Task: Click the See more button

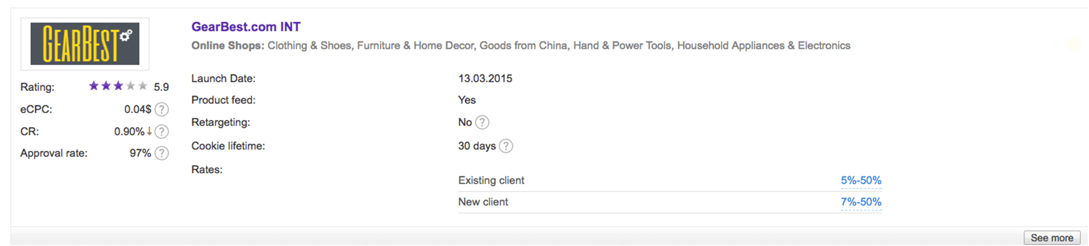Action: 1052,238
